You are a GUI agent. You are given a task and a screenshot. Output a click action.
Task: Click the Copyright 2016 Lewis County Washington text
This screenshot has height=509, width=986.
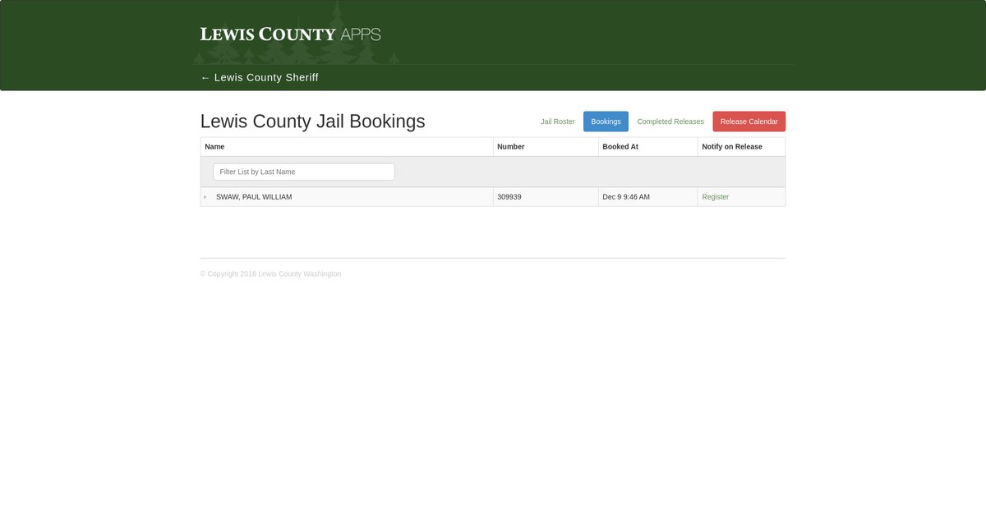[270, 274]
